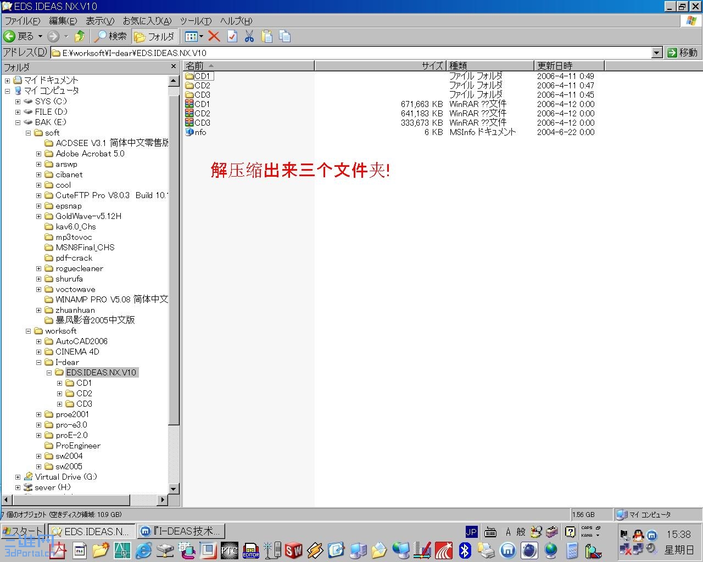This screenshot has width=703, height=562.
Task: Sort files by the サイズ (Size) column
Action: (x=380, y=66)
